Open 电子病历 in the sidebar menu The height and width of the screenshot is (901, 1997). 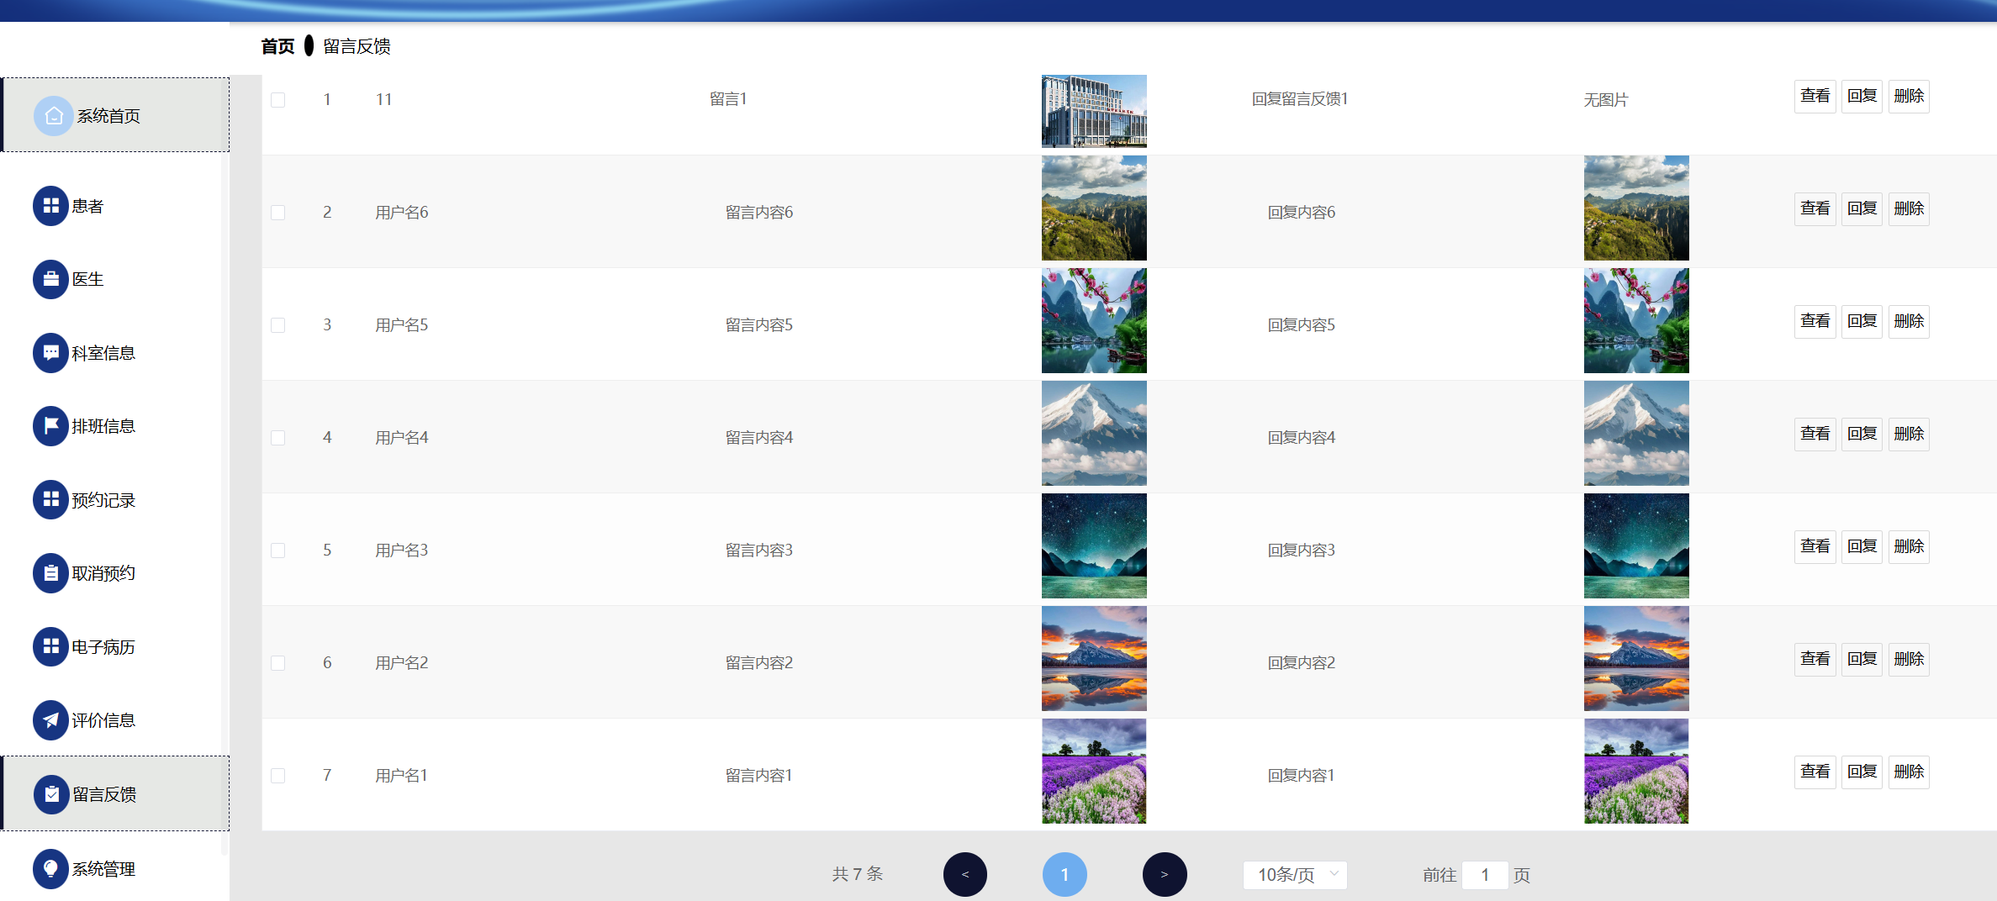pyautogui.click(x=103, y=647)
